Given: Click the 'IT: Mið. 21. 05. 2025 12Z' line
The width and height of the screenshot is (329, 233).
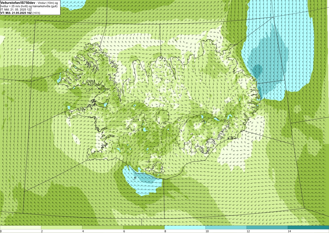Looking at the screenshot, I should (16, 9).
